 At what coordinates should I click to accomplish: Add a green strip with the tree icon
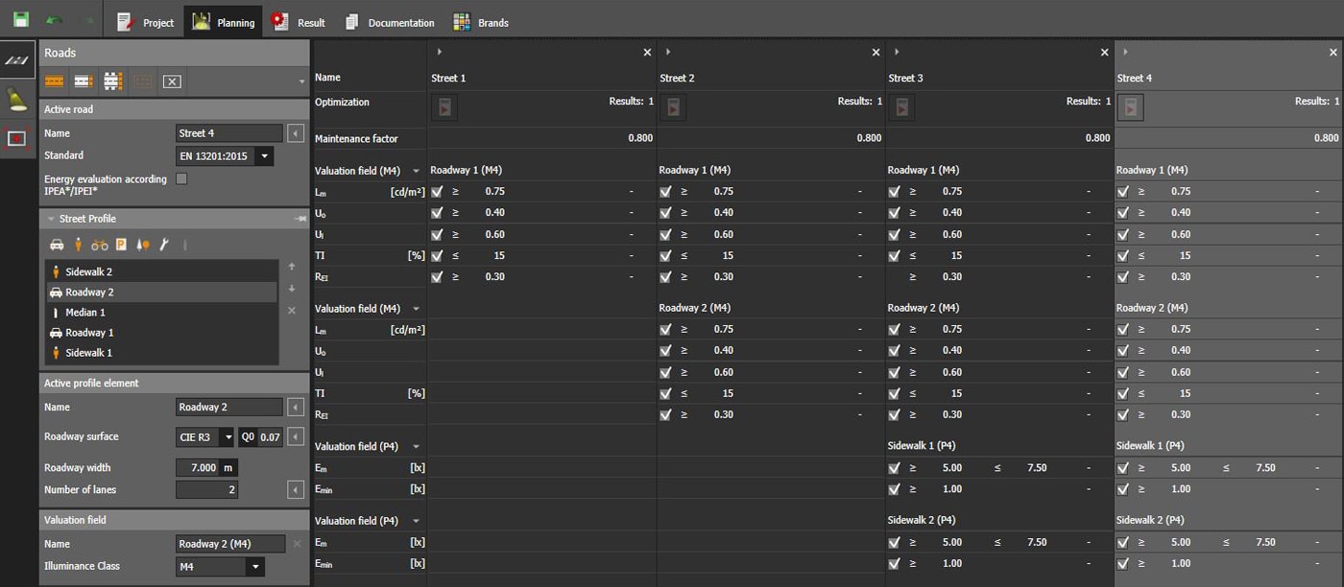pyautogui.click(x=143, y=245)
